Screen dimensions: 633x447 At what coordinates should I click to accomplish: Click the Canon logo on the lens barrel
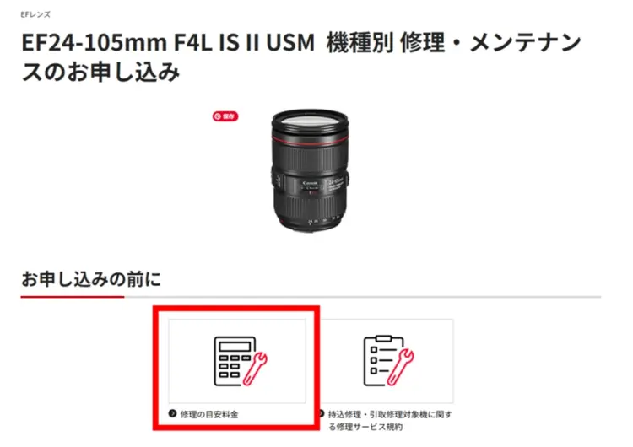click(310, 183)
